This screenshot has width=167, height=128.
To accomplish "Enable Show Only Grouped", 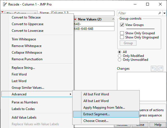I will click(x=122, y=33).
